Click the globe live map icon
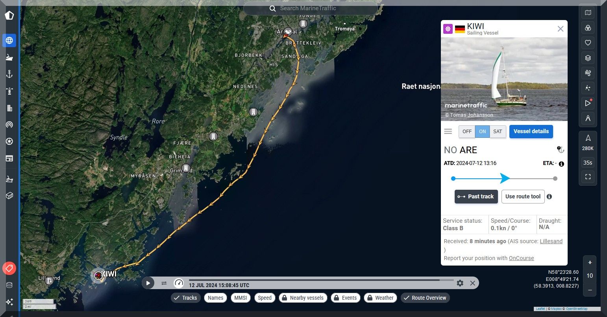Image resolution: width=607 pixels, height=317 pixels. tap(9, 40)
